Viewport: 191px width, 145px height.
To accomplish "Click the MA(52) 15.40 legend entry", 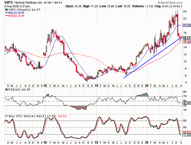I will 15,16.
